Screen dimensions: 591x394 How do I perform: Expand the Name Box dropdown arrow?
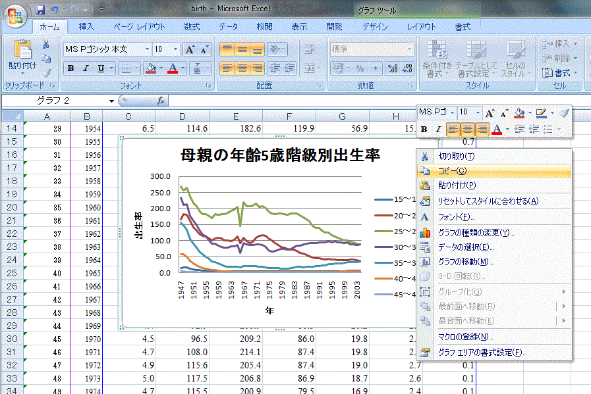pos(111,101)
